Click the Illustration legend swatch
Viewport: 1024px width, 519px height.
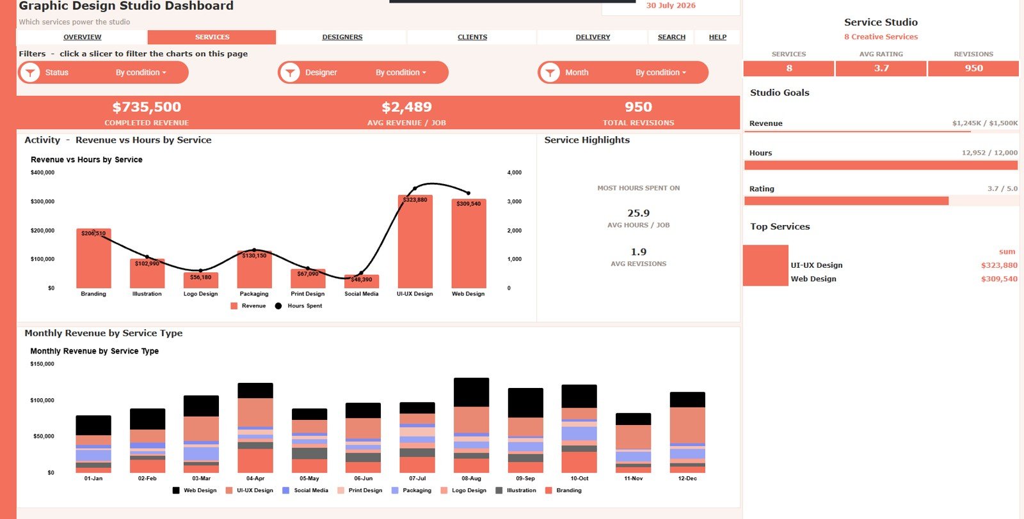pos(499,491)
